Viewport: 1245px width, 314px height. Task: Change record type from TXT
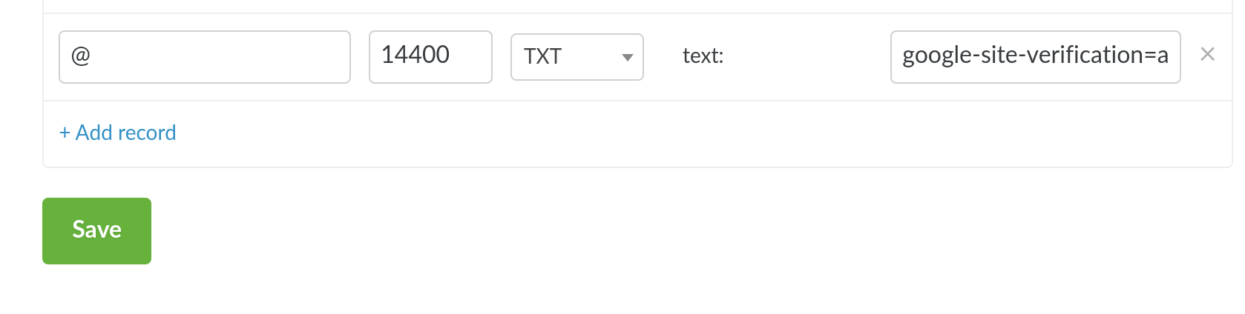tap(576, 57)
